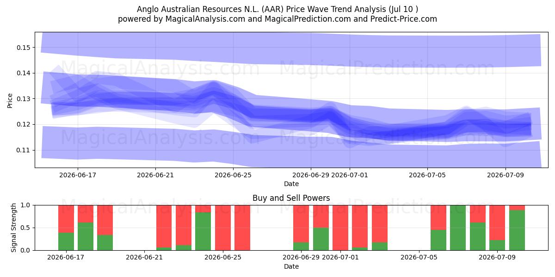Click the 'Buy and Sell Powers' subplot title
Screen dimensions: 555x277
coord(291,198)
